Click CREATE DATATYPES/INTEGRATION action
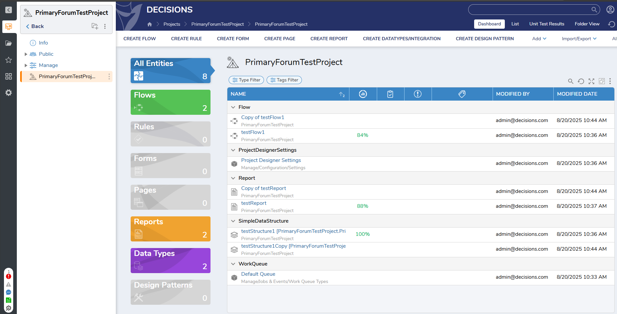This screenshot has width=617, height=314. pyautogui.click(x=402, y=39)
